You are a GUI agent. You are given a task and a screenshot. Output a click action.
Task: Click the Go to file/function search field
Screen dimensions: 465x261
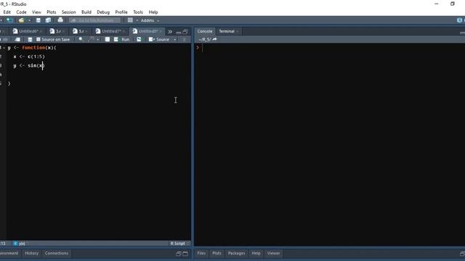tap(95, 20)
